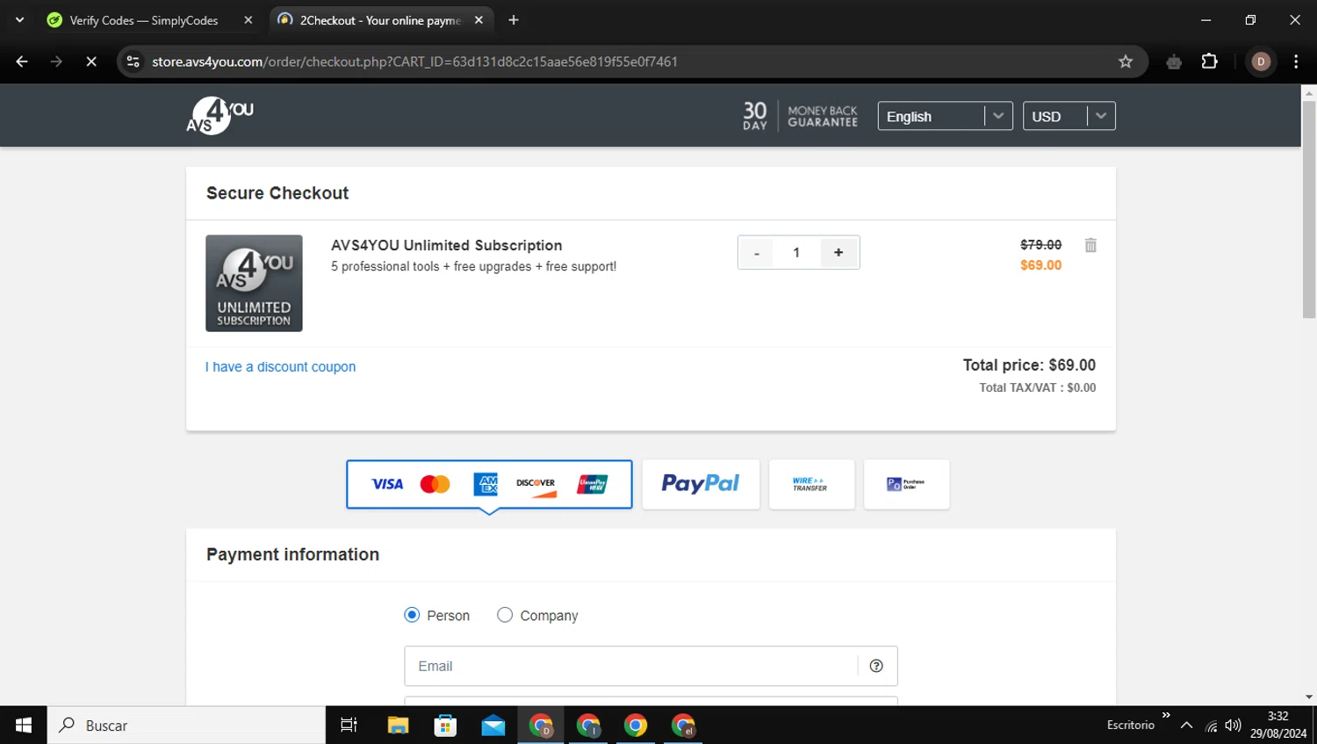Click the 30 Day Money Back Guarantee badge

click(800, 116)
